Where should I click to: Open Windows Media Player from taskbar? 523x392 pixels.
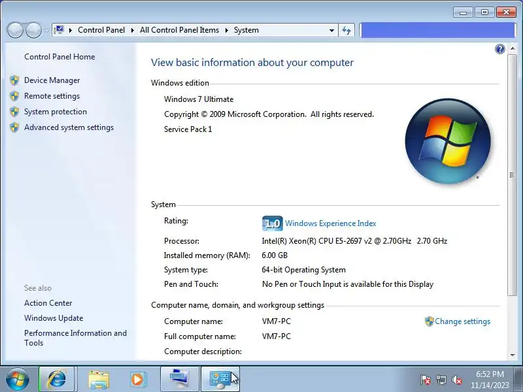(137, 380)
